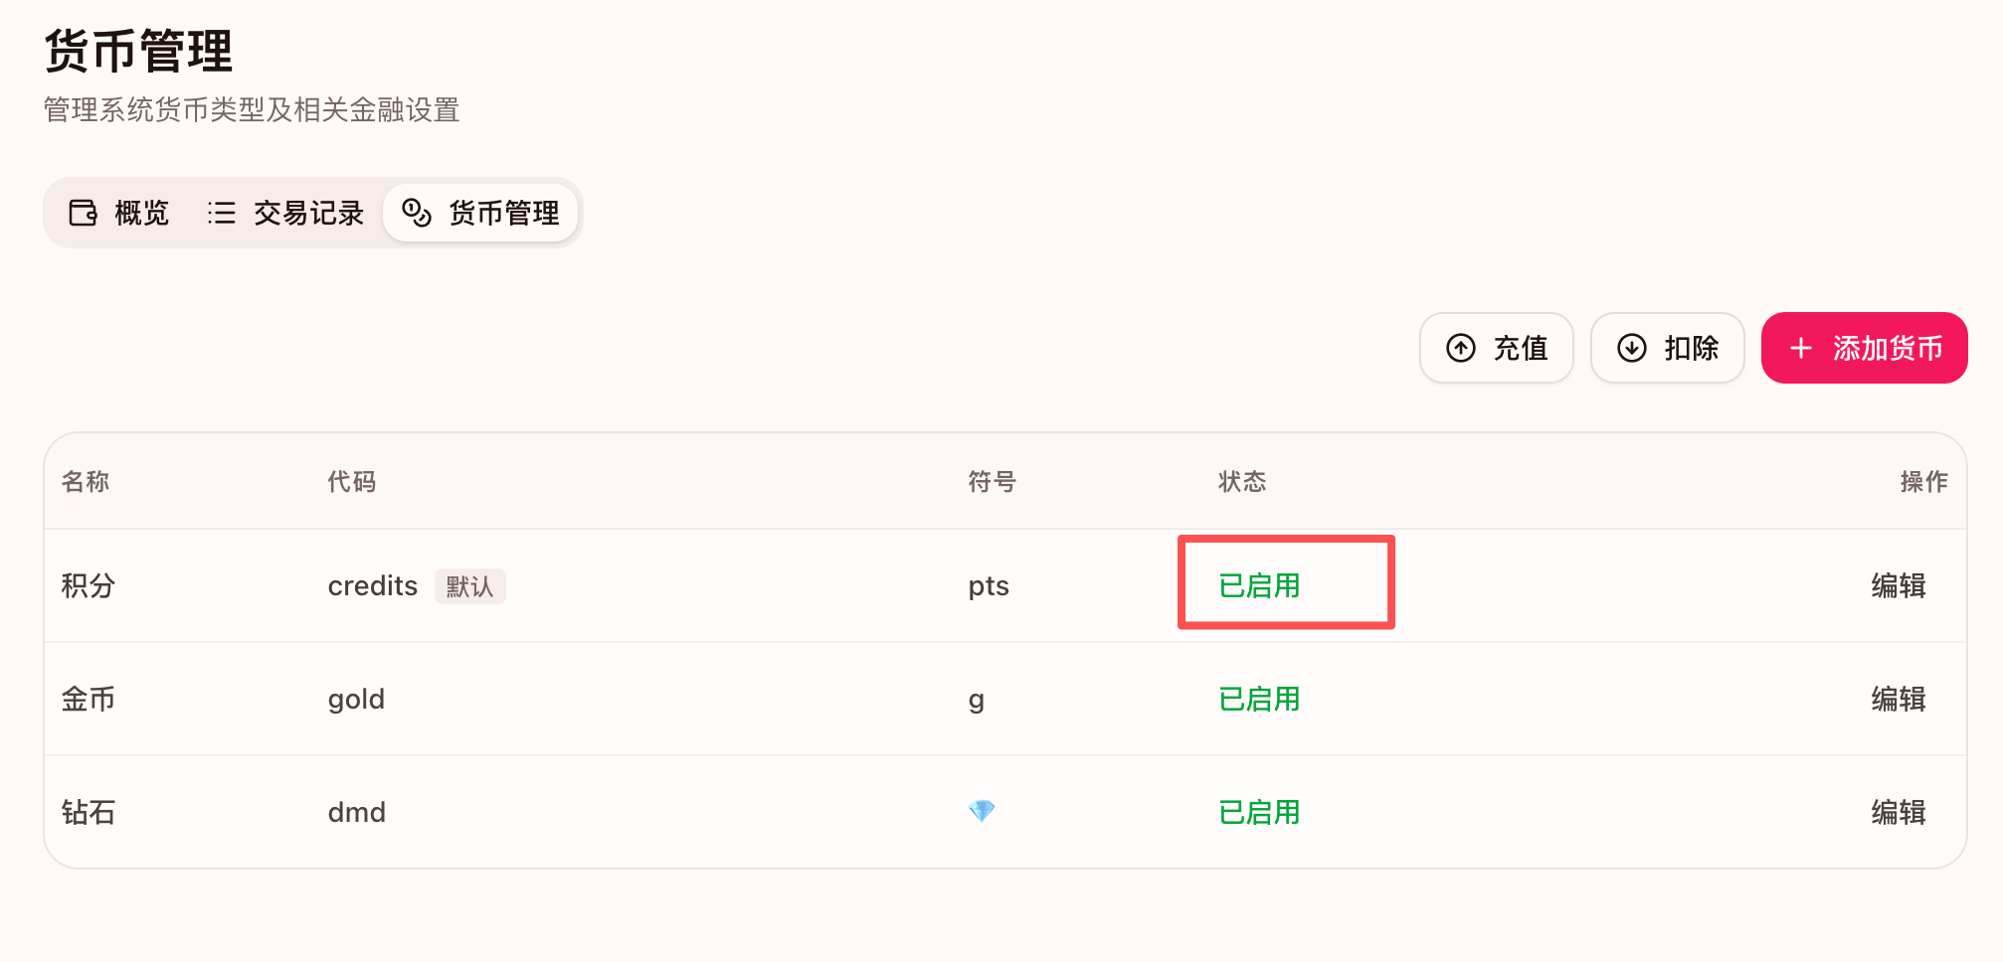Click 已启用 status for 金币
The width and height of the screenshot is (2003, 962).
pyautogui.click(x=1259, y=699)
